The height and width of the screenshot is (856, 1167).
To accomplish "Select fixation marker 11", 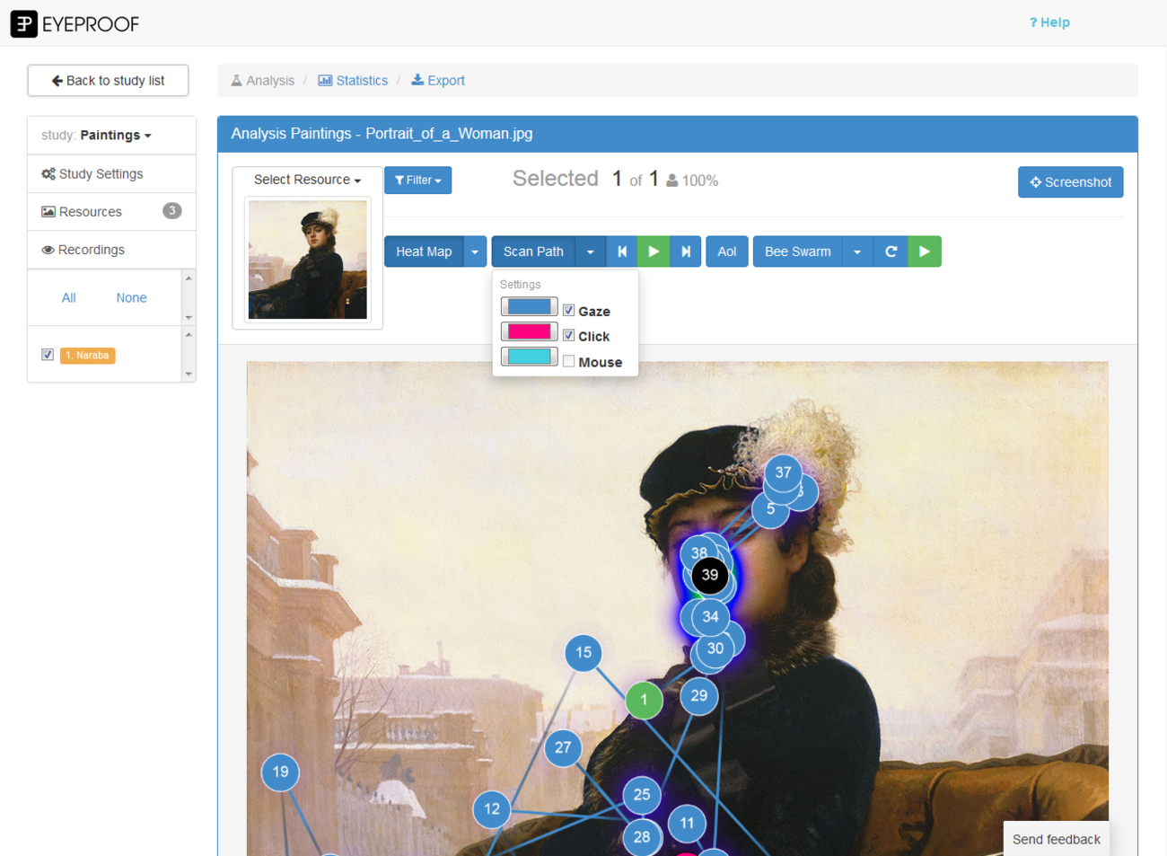I will (x=687, y=824).
